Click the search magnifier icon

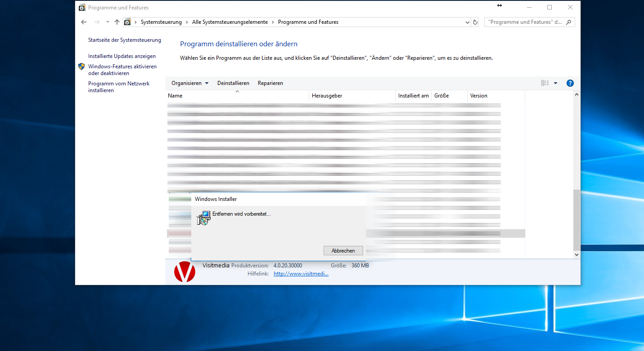click(569, 22)
